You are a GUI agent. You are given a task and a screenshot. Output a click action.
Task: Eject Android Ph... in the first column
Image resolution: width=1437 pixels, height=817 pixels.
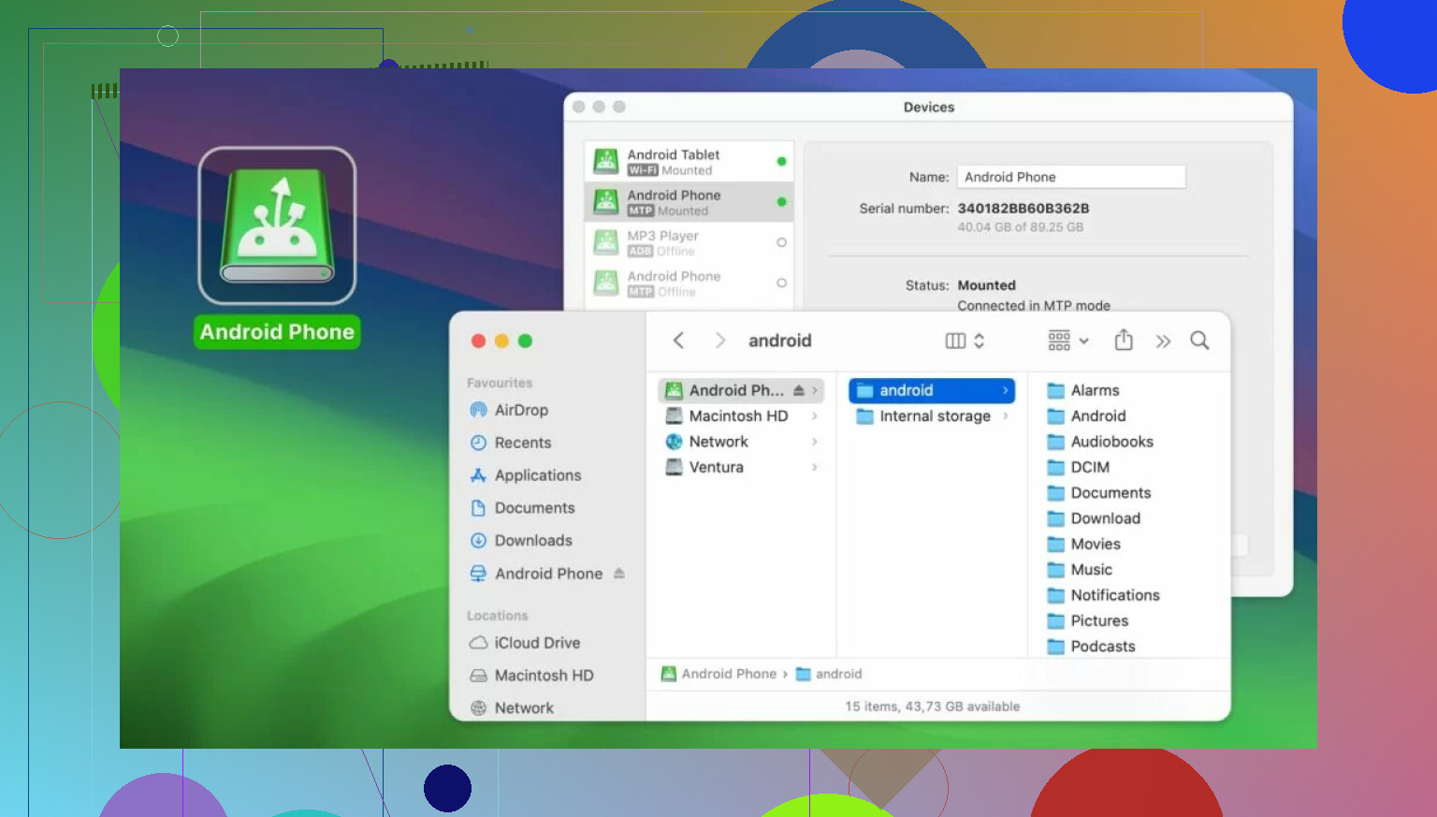[x=799, y=390]
